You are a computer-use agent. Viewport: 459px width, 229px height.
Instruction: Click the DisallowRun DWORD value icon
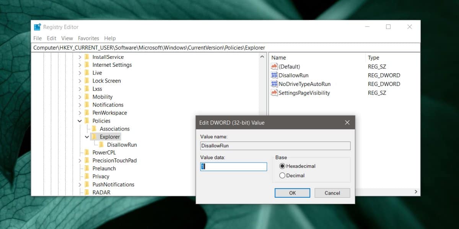[274, 75]
